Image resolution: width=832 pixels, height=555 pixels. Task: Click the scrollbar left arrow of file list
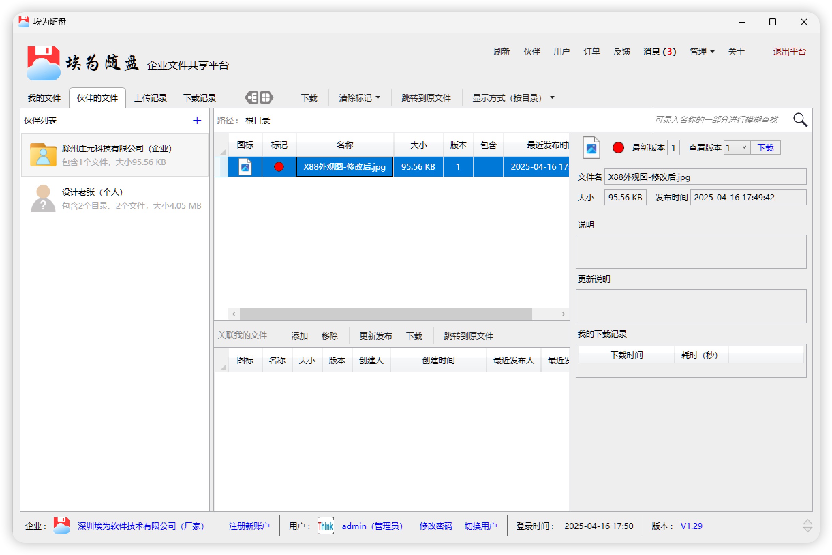tap(234, 314)
